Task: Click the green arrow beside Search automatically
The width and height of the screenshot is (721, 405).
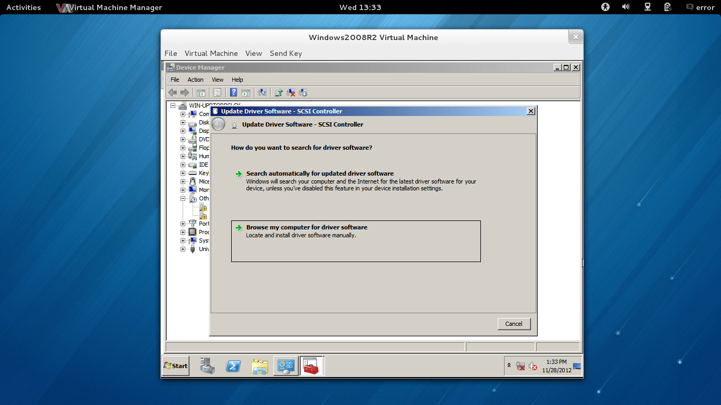Action: pos(239,174)
